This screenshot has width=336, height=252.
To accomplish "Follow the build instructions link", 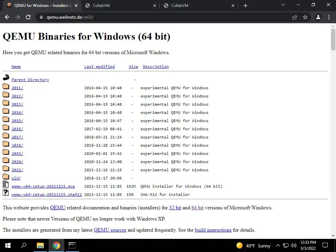I will coord(213,230).
